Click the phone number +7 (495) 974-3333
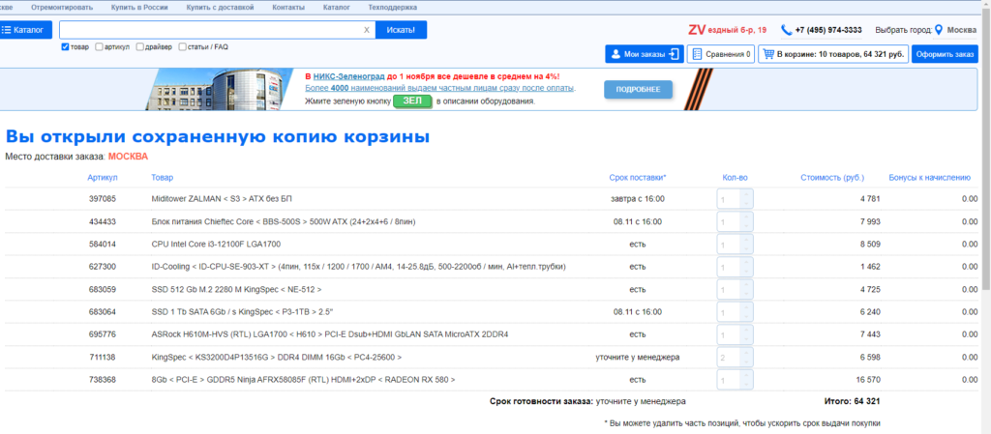This screenshot has width=991, height=434. click(x=828, y=30)
